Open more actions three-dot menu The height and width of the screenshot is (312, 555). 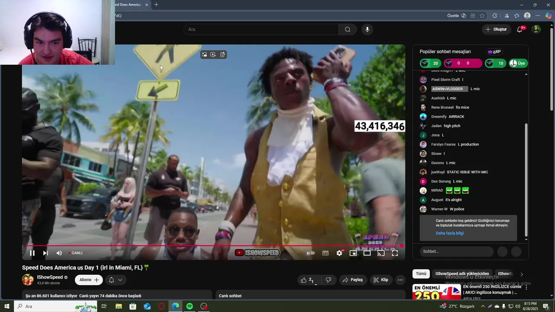click(x=400, y=280)
